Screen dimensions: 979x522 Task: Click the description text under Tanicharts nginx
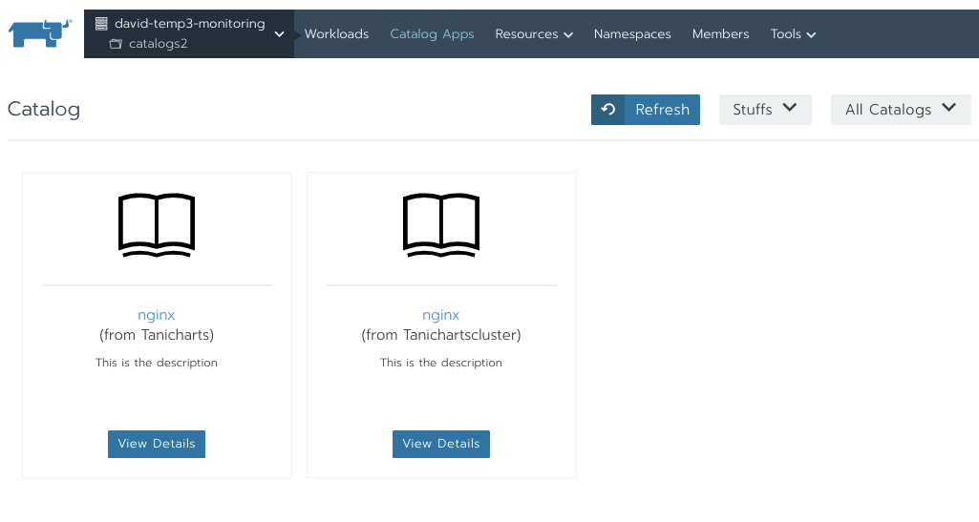[157, 363]
